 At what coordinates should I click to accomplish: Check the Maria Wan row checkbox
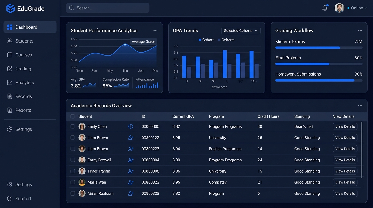(73, 182)
